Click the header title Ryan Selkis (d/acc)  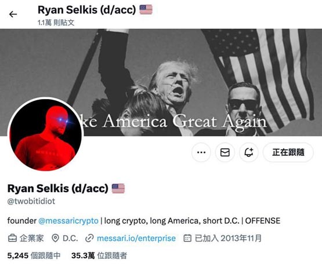click(86, 10)
